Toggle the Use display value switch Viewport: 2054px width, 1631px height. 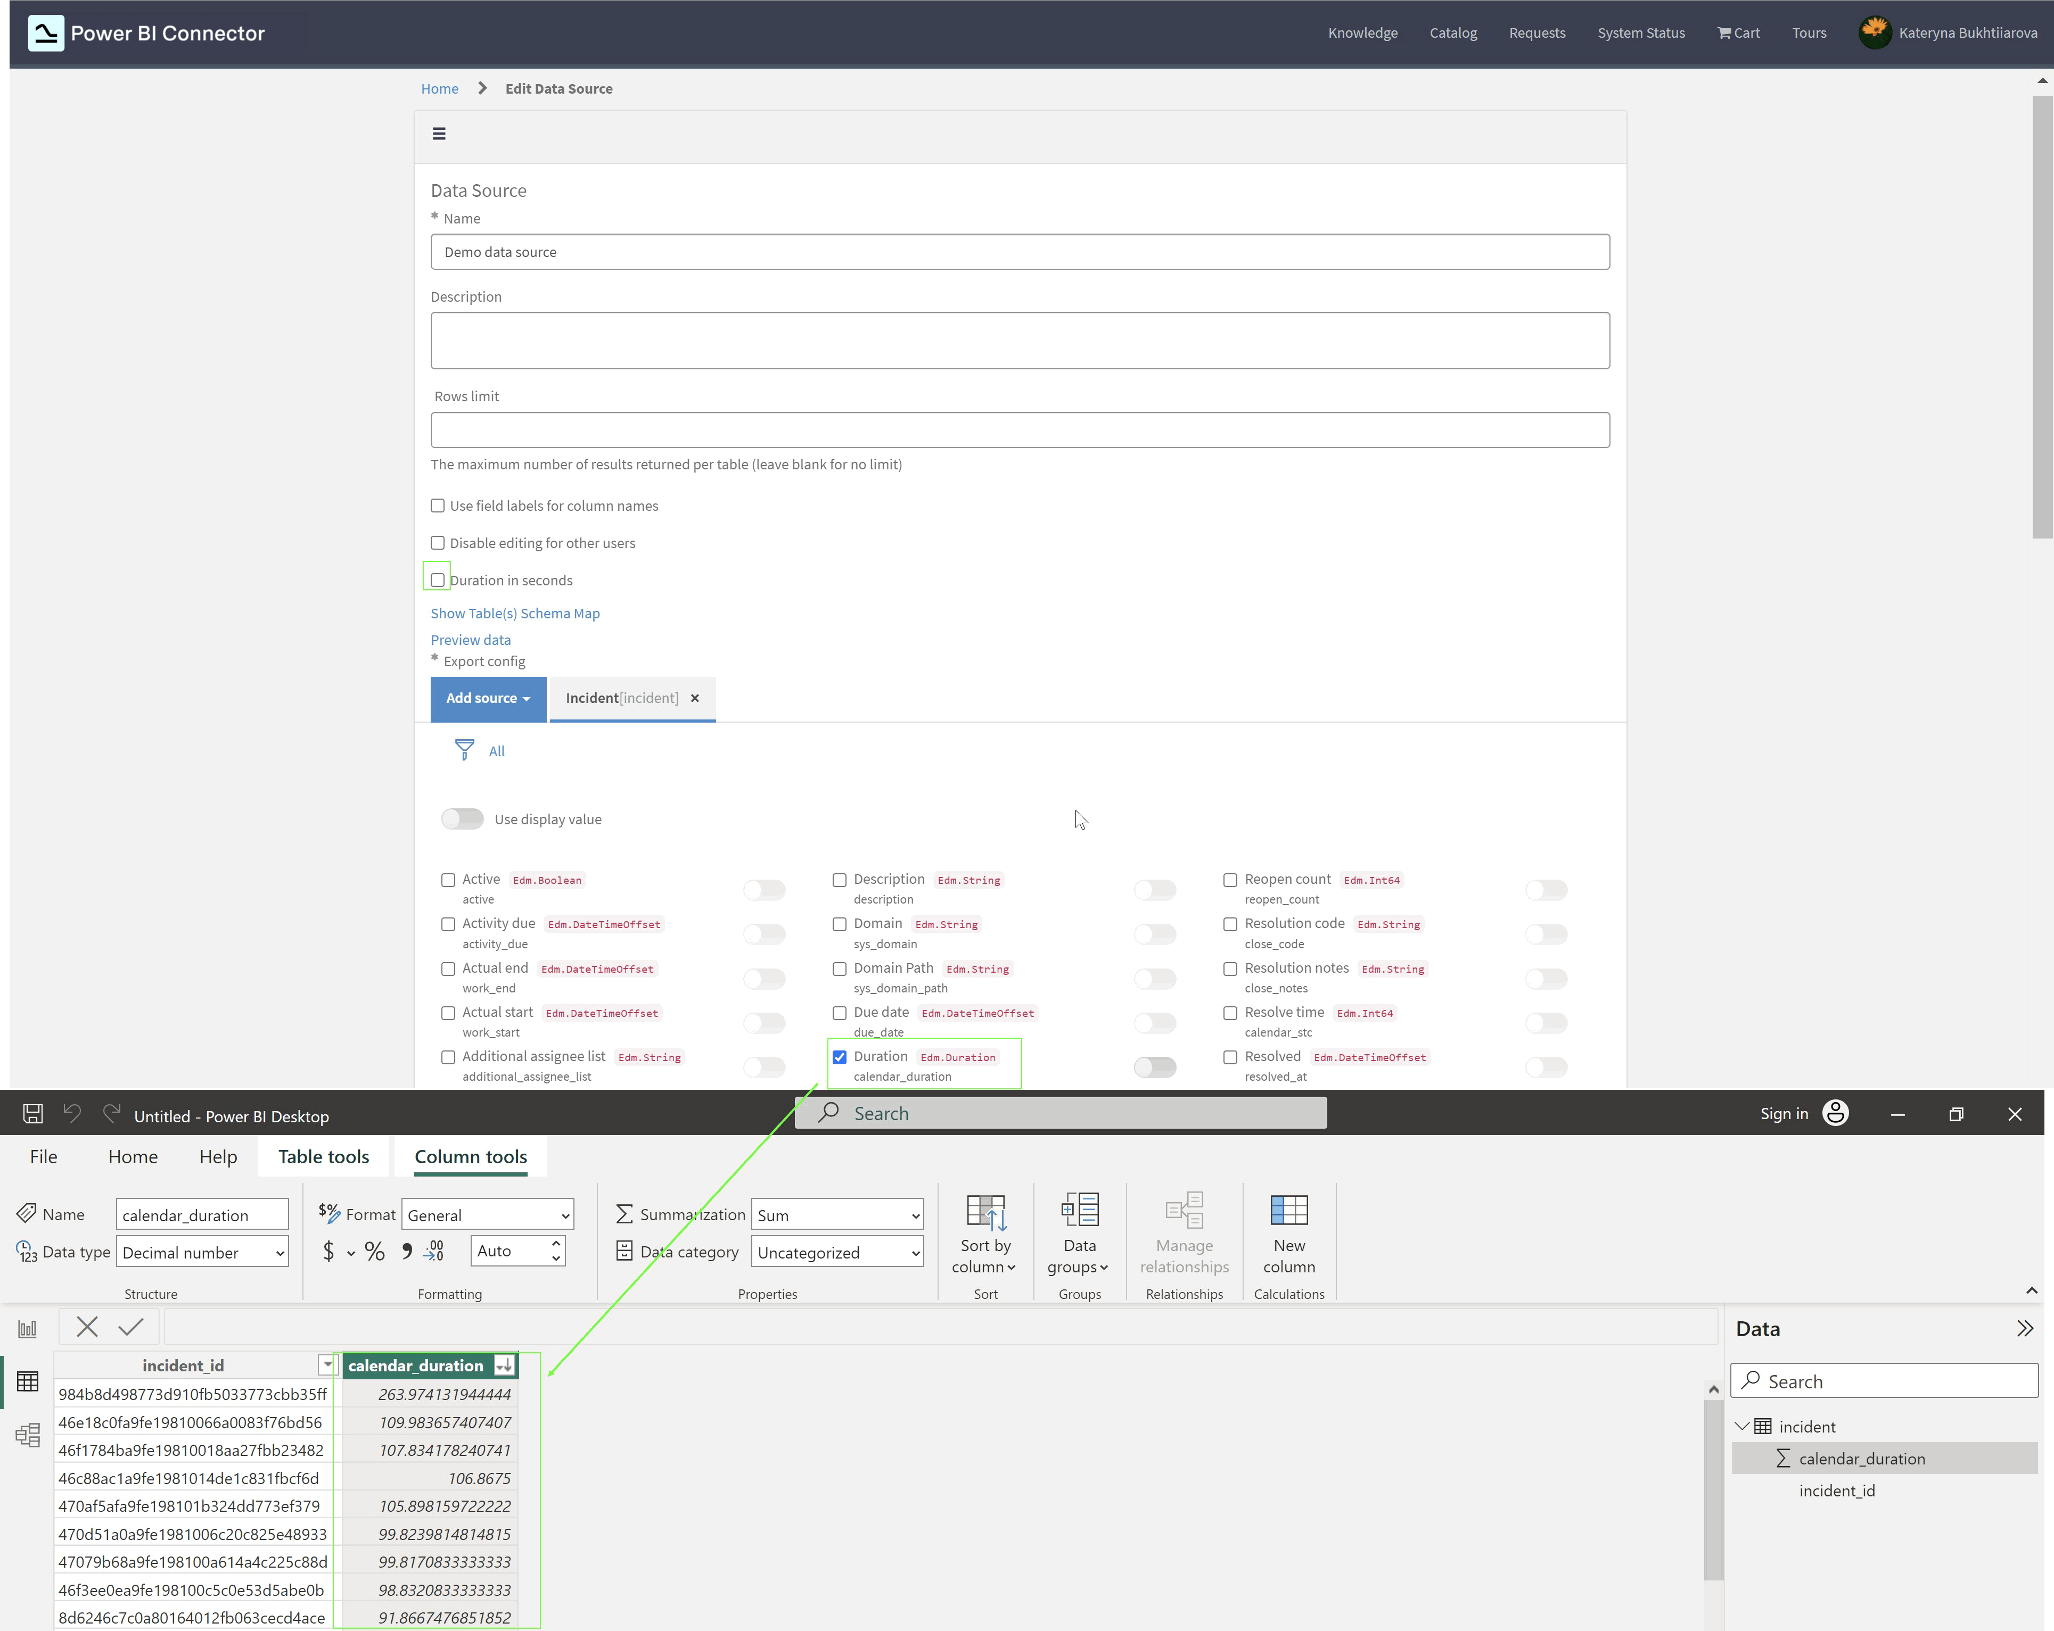pyautogui.click(x=462, y=819)
